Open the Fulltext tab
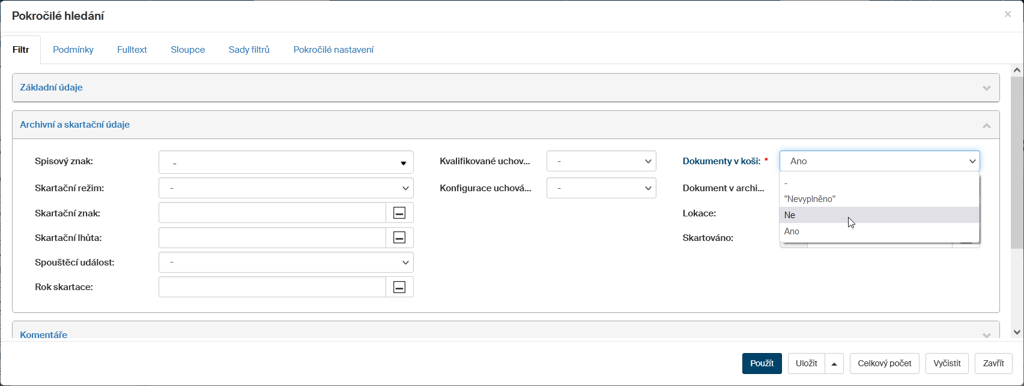Image resolution: width=1024 pixels, height=386 pixels. tap(132, 50)
